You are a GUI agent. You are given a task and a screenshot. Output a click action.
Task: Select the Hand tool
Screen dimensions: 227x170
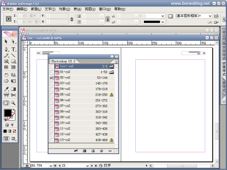click(x=6, y=103)
